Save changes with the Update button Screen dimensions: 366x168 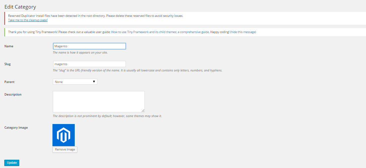(12, 163)
